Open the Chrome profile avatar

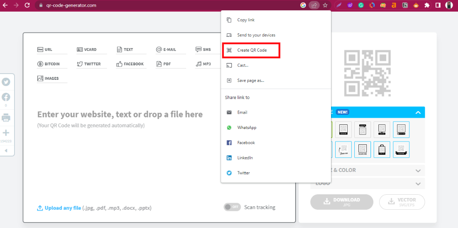point(449,5)
